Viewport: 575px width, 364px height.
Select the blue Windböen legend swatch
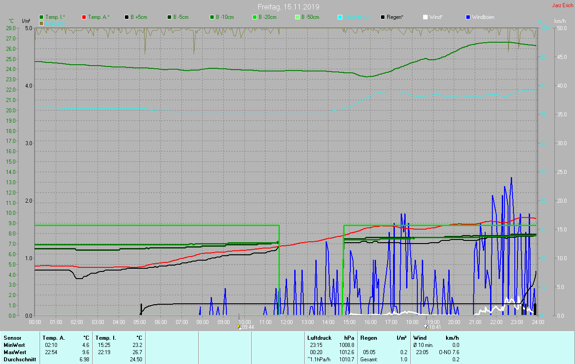(468, 17)
